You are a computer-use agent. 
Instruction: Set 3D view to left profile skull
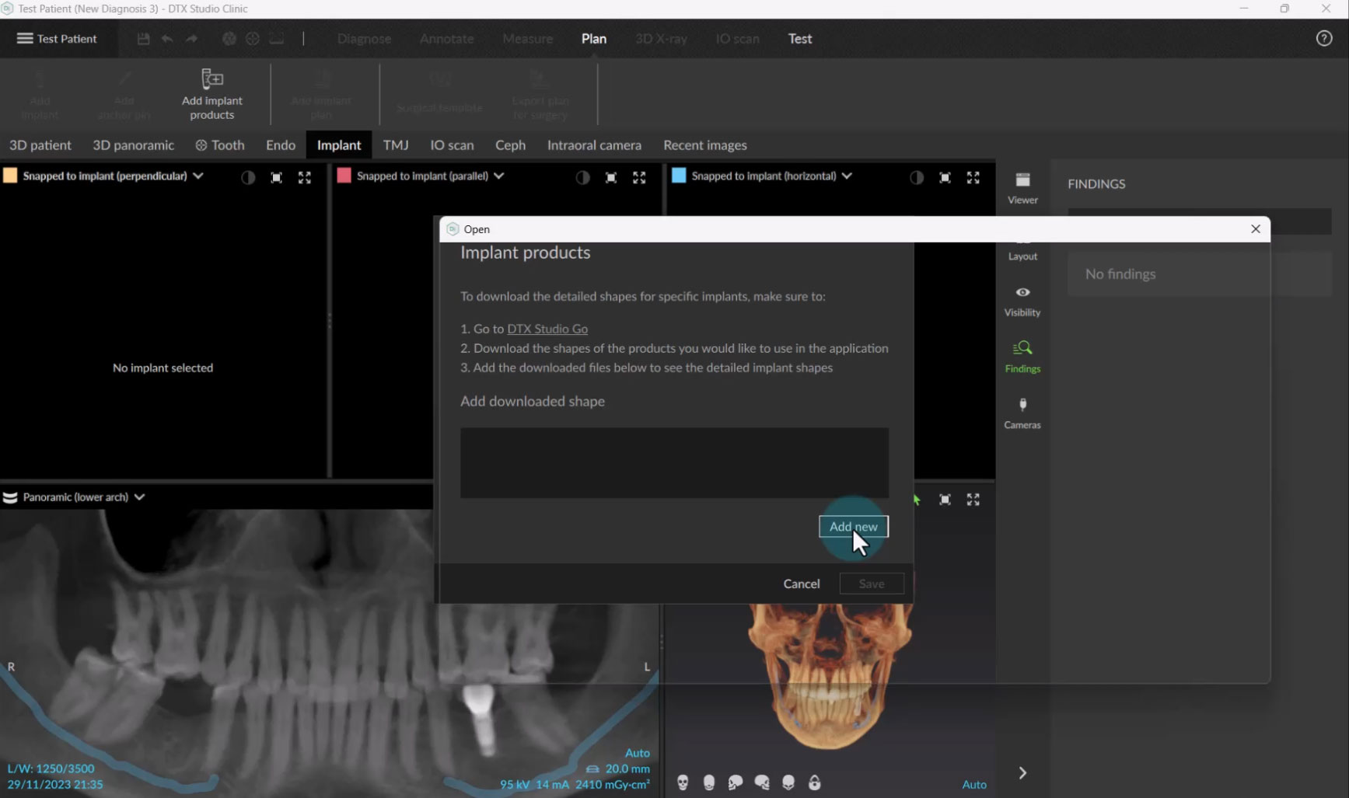[736, 782]
